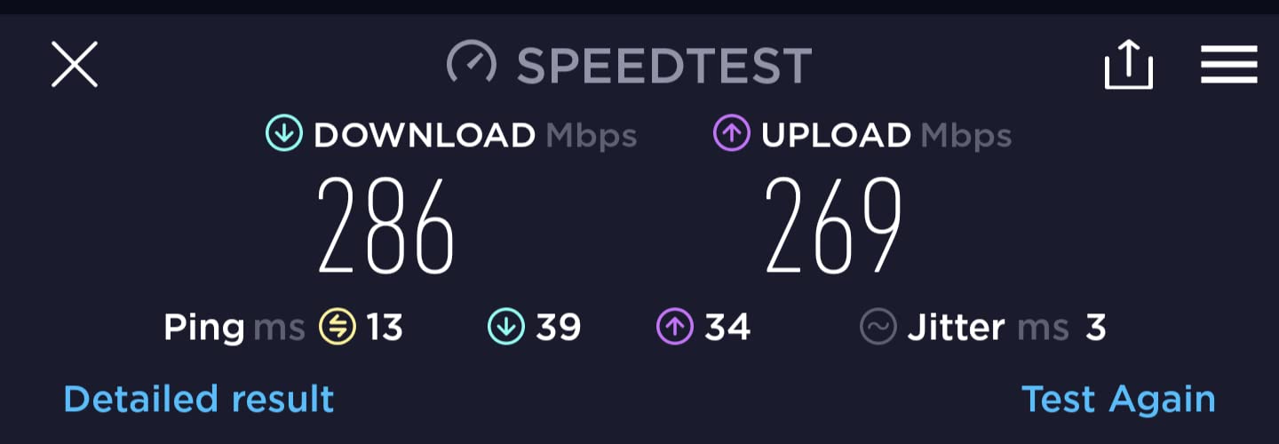Tap the DOWNLOAD Mbps label

coord(475,135)
